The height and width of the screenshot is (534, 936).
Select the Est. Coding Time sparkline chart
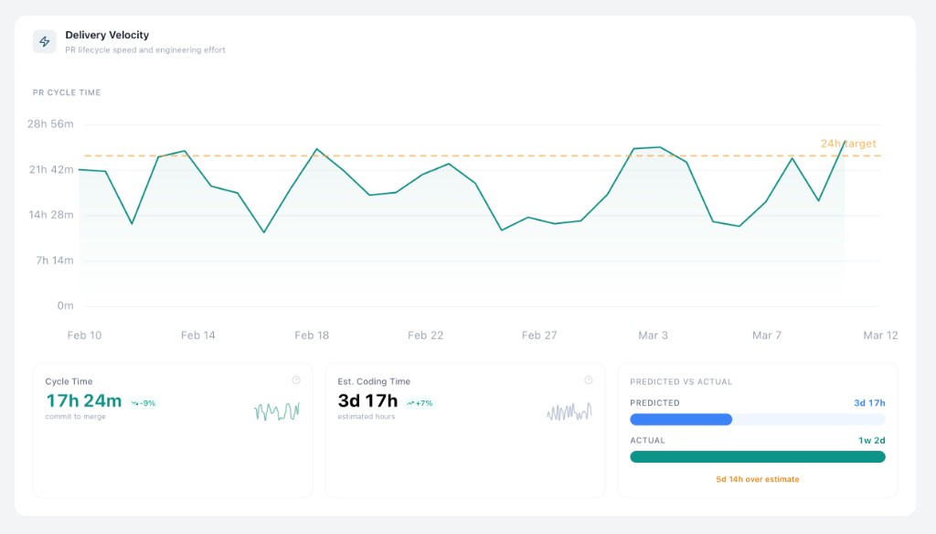[569, 411]
